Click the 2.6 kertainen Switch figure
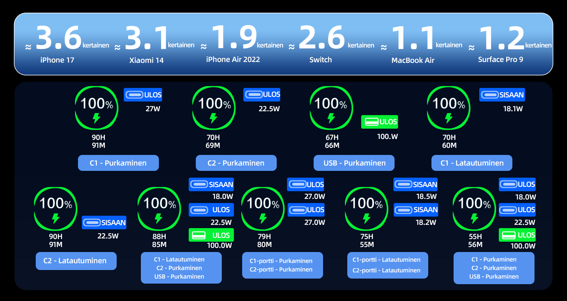This screenshot has height=301, width=567. point(322,38)
